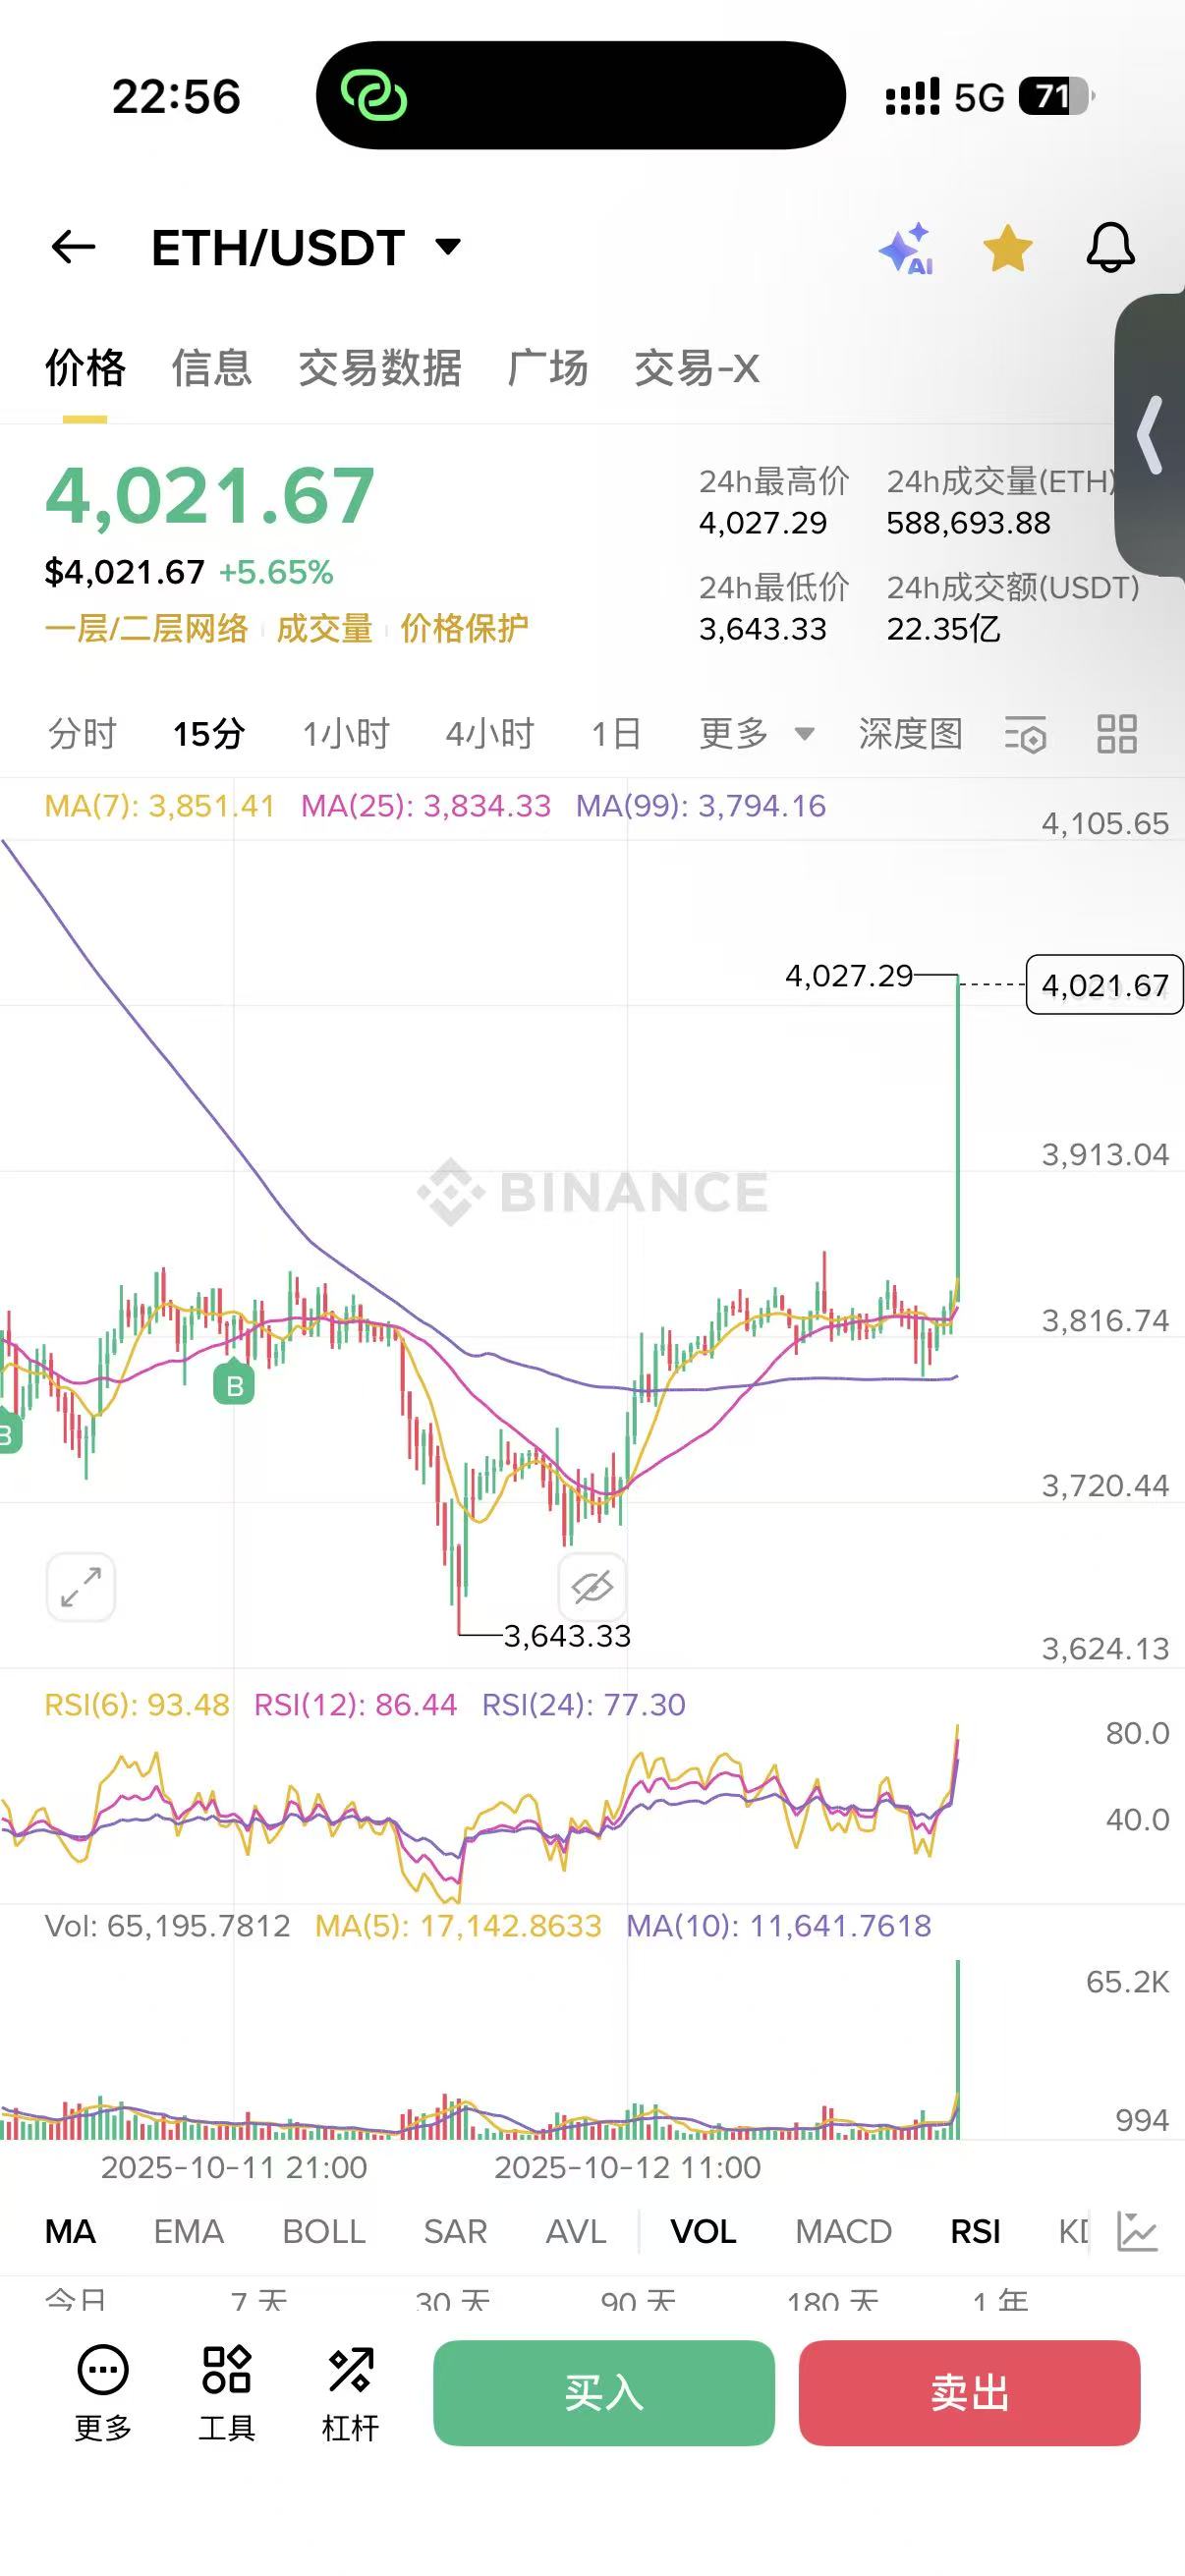The image size is (1185, 2576).
Task: Switch to 交易数据 tab
Action: tap(380, 368)
